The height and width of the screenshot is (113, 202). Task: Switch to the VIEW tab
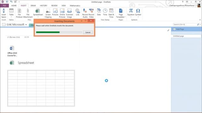click(x=63, y=6)
